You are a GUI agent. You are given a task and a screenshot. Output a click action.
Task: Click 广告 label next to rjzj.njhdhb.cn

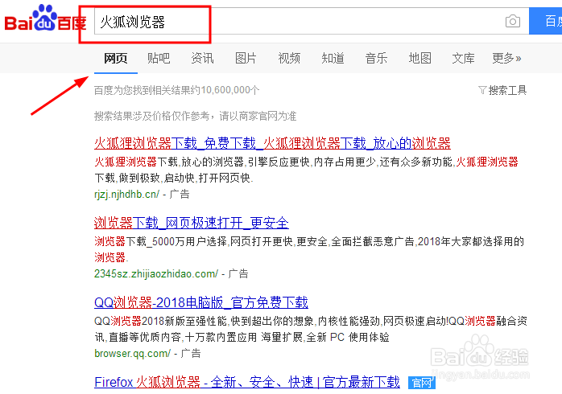[180, 195]
